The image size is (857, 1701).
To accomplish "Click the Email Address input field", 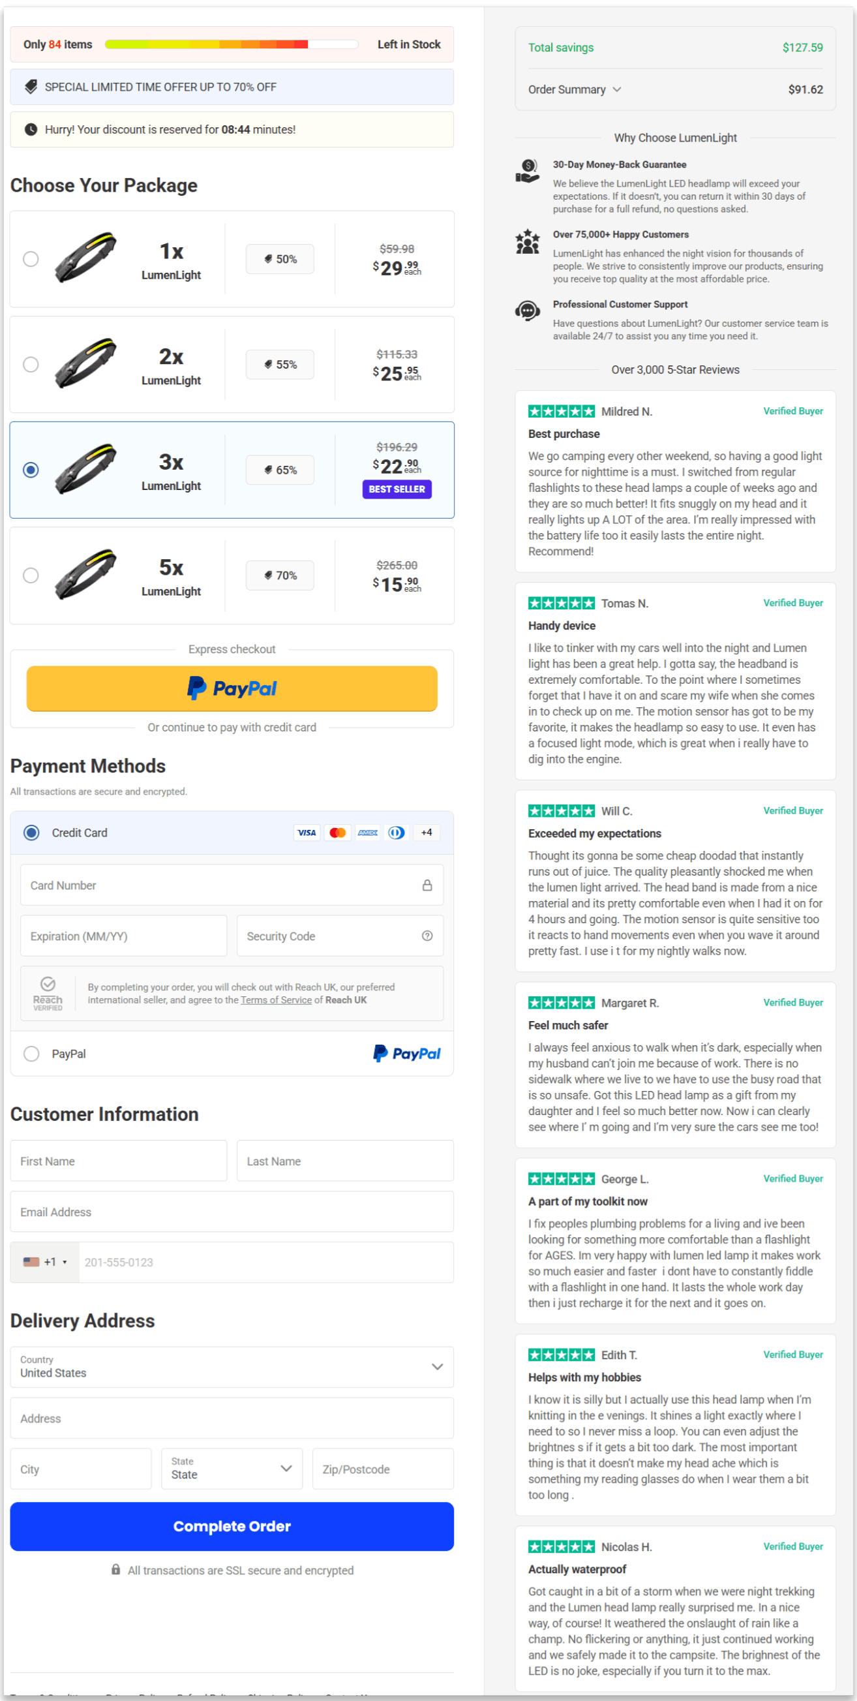I will 232,1212.
